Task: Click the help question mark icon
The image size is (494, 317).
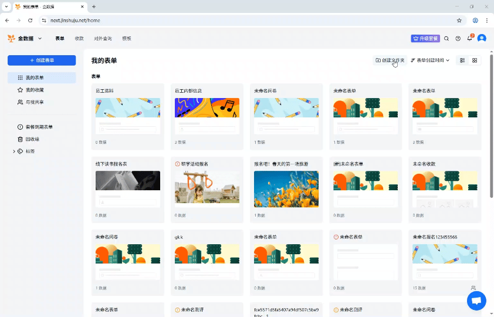Action: 458,39
